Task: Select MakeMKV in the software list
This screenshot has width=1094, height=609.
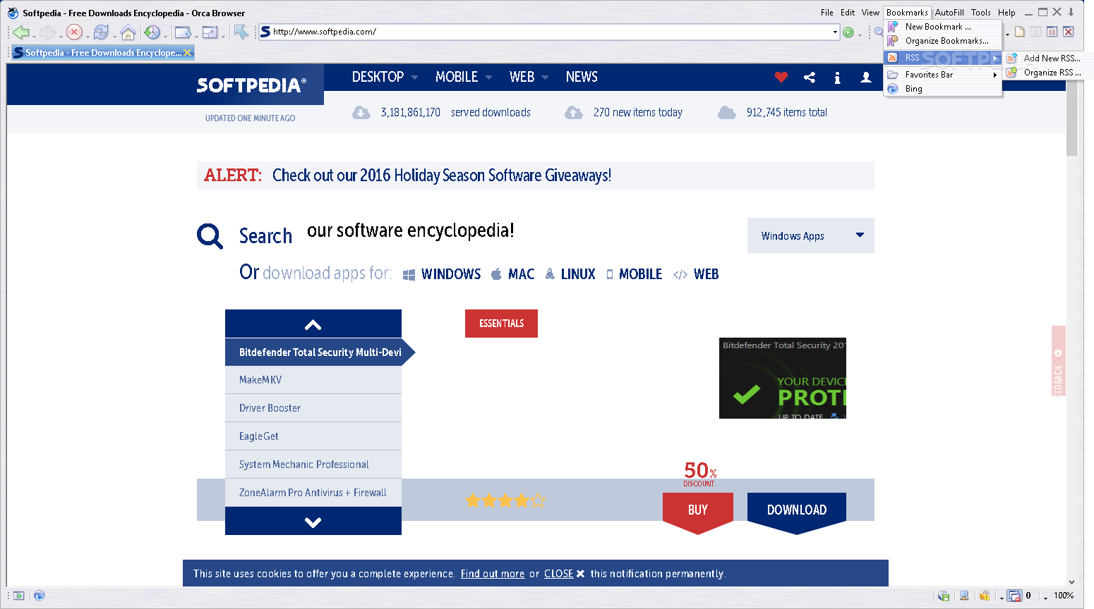Action: click(313, 380)
